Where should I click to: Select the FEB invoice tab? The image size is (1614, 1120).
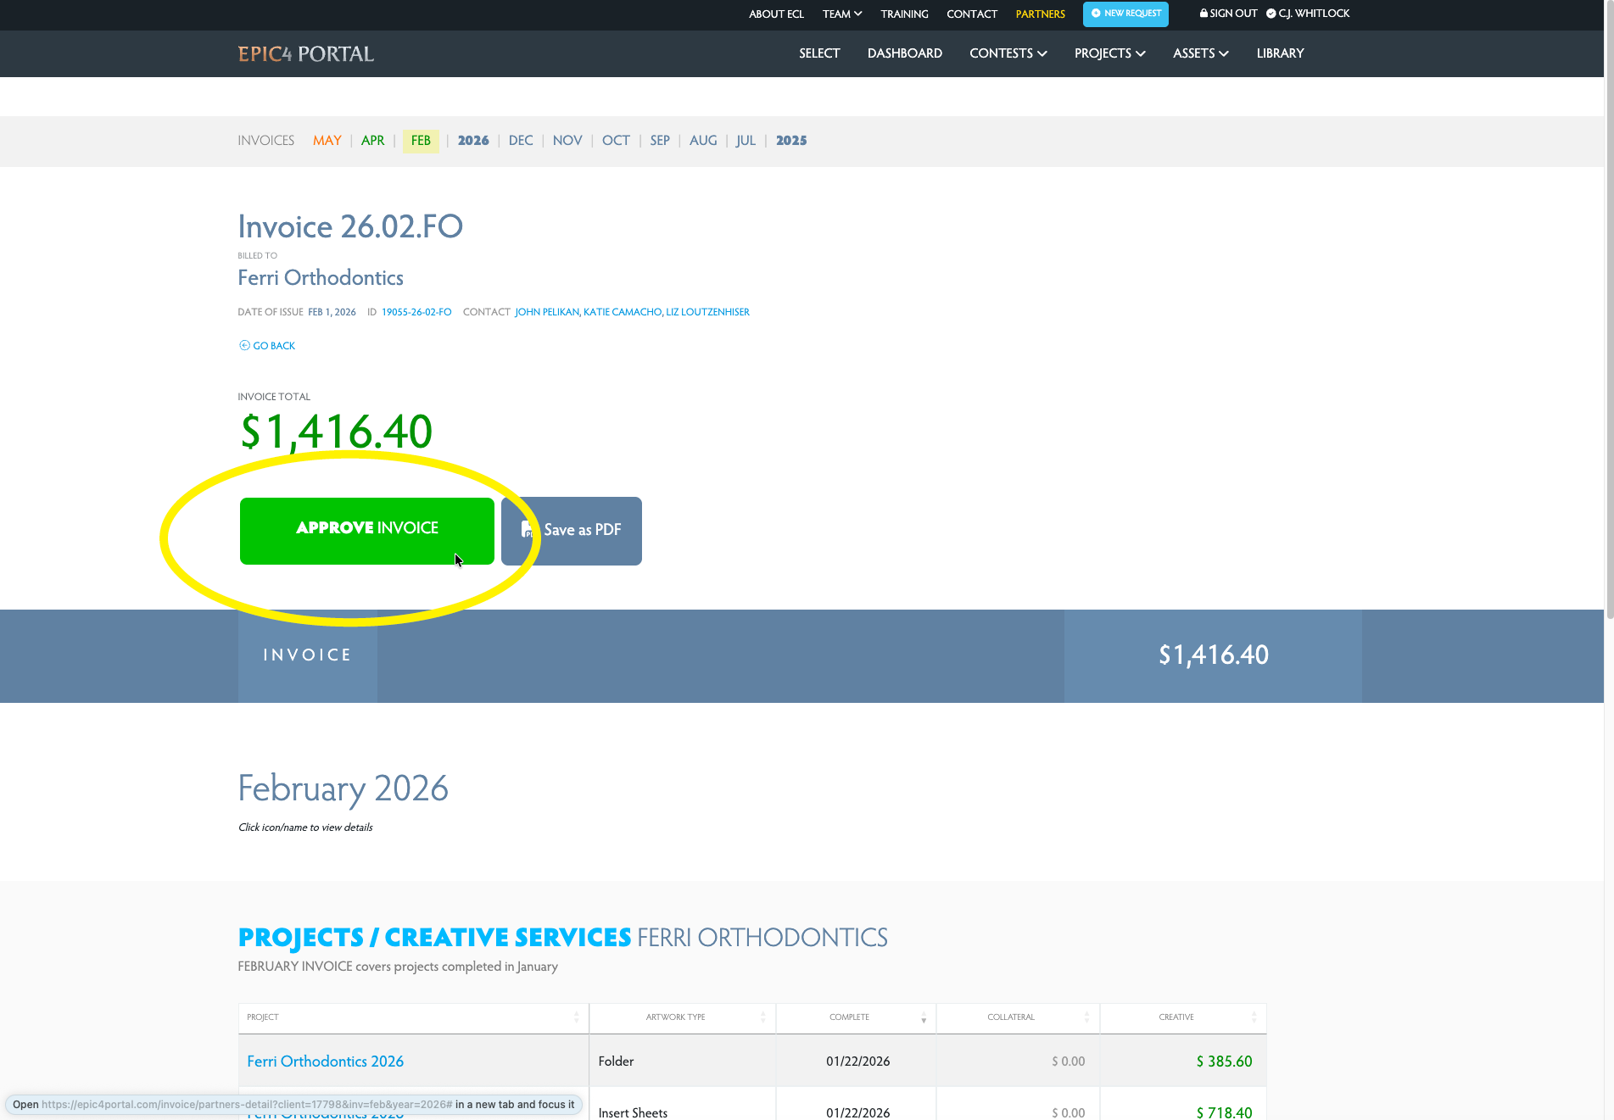(x=421, y=141)
